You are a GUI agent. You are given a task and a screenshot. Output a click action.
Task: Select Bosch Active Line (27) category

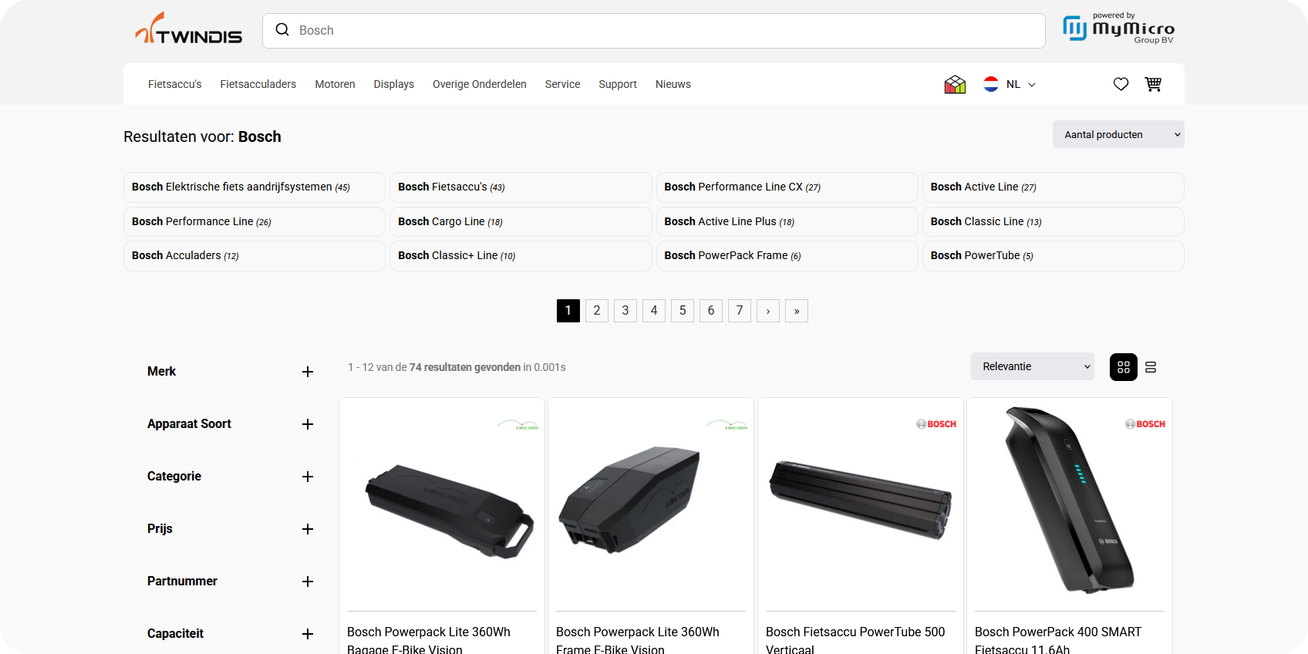coord(1053,187)
